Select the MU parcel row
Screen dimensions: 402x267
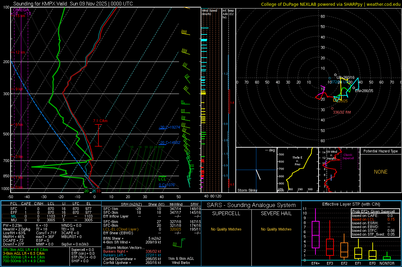pos(51,220)
